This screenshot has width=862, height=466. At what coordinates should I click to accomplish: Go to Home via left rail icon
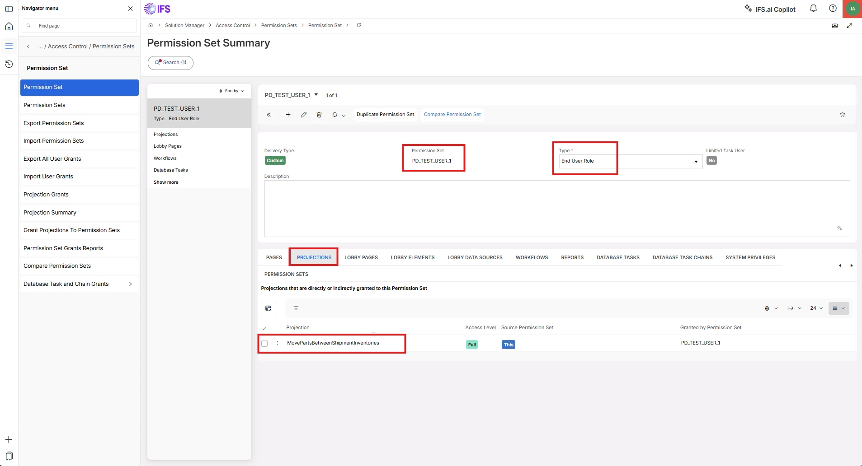9,27
